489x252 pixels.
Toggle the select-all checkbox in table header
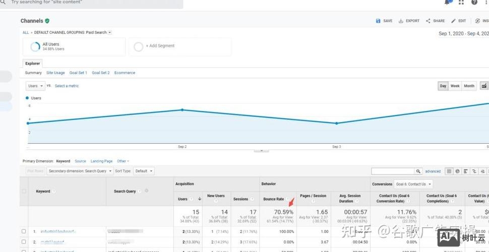tap(24, 191)
